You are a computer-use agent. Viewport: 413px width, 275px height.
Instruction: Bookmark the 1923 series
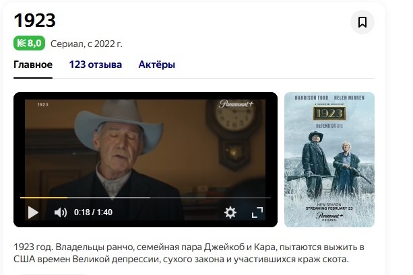point(362,22)
